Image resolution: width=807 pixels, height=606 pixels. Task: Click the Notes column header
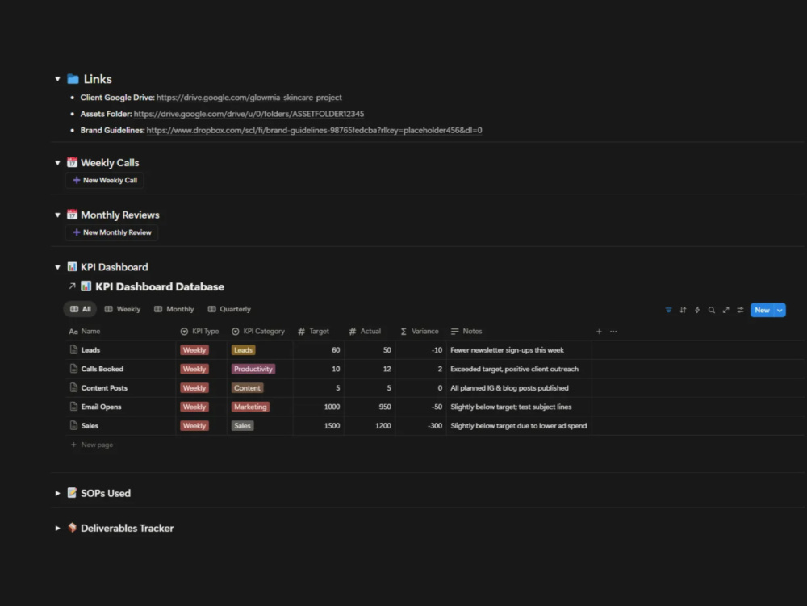coord(519,332)
